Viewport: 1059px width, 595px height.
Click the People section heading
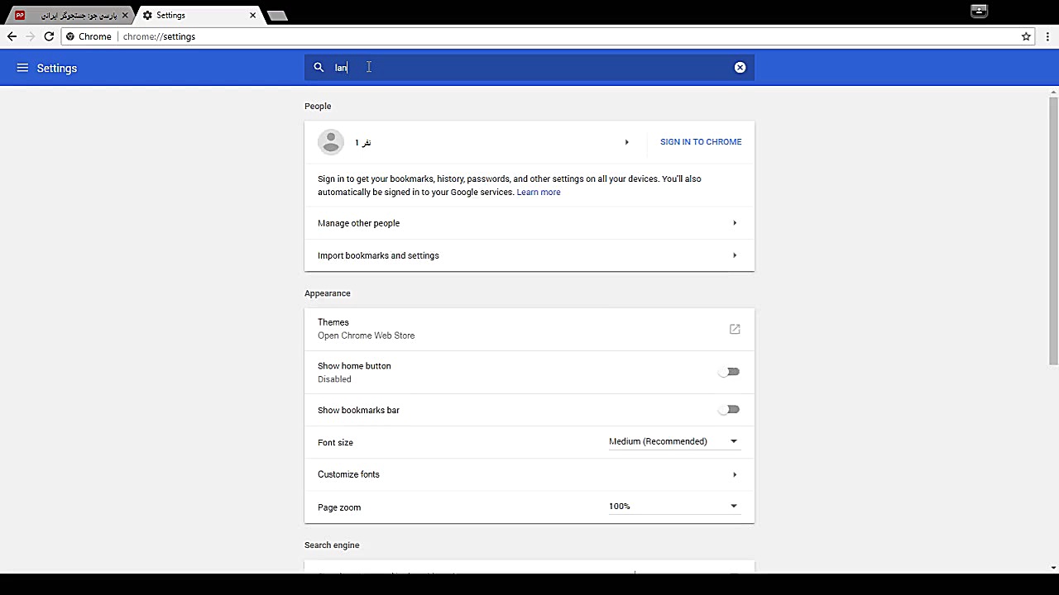point(318,106)
